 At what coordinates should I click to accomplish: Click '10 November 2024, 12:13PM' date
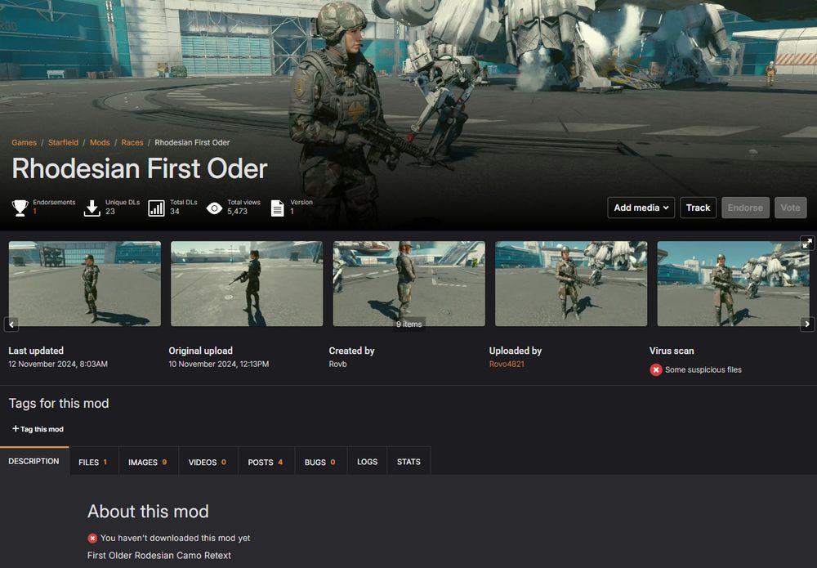point(219,364)
